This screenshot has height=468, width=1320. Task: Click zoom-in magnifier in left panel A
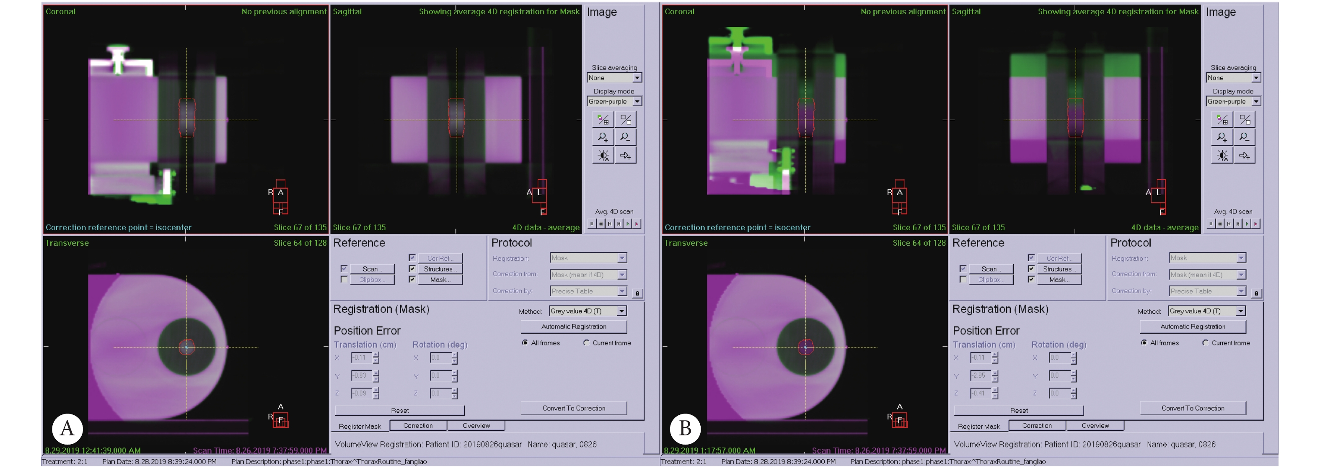(x=603, y=137)
